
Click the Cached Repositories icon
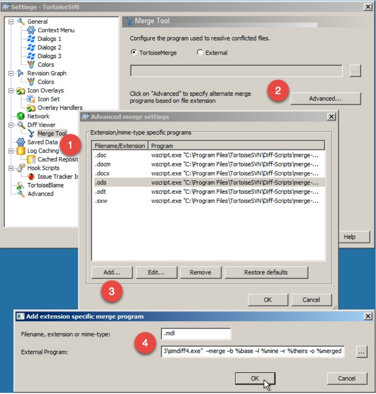pyautogui.click(x=31, y=159)
